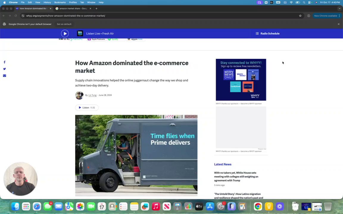Screen dimensions: 343x214
Task: Open Apple TV from the dock
Action: 199,206
